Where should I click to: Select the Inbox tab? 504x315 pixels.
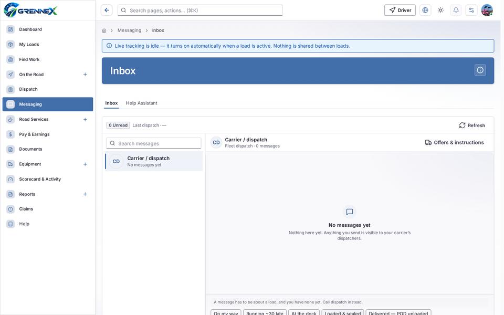[111, 103]
